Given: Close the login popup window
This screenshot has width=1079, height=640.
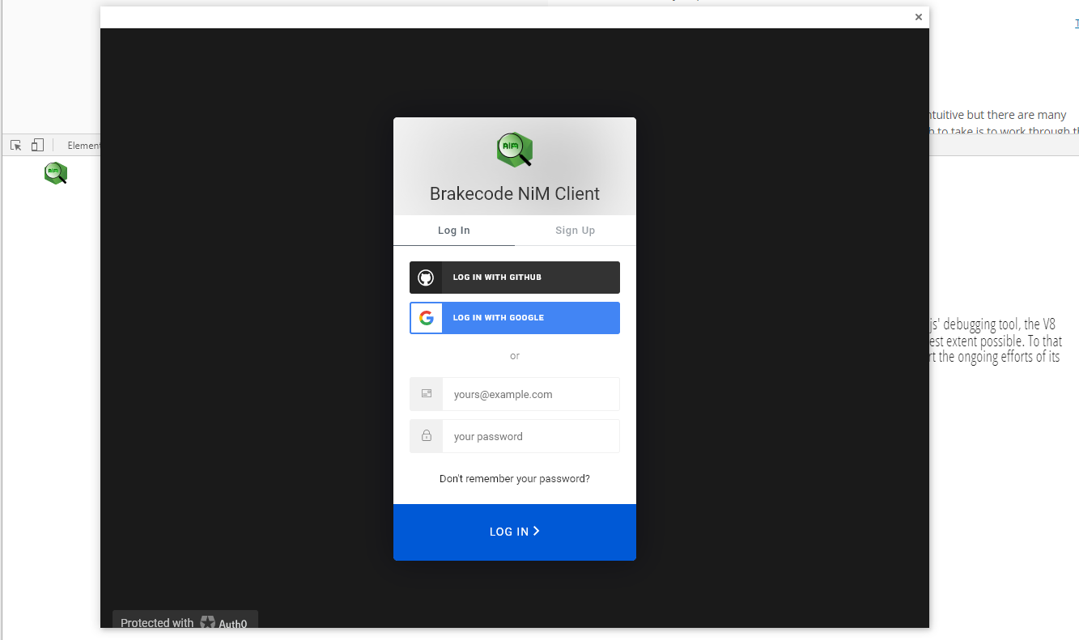Looking at the screenshot, I should click(919, 17).
